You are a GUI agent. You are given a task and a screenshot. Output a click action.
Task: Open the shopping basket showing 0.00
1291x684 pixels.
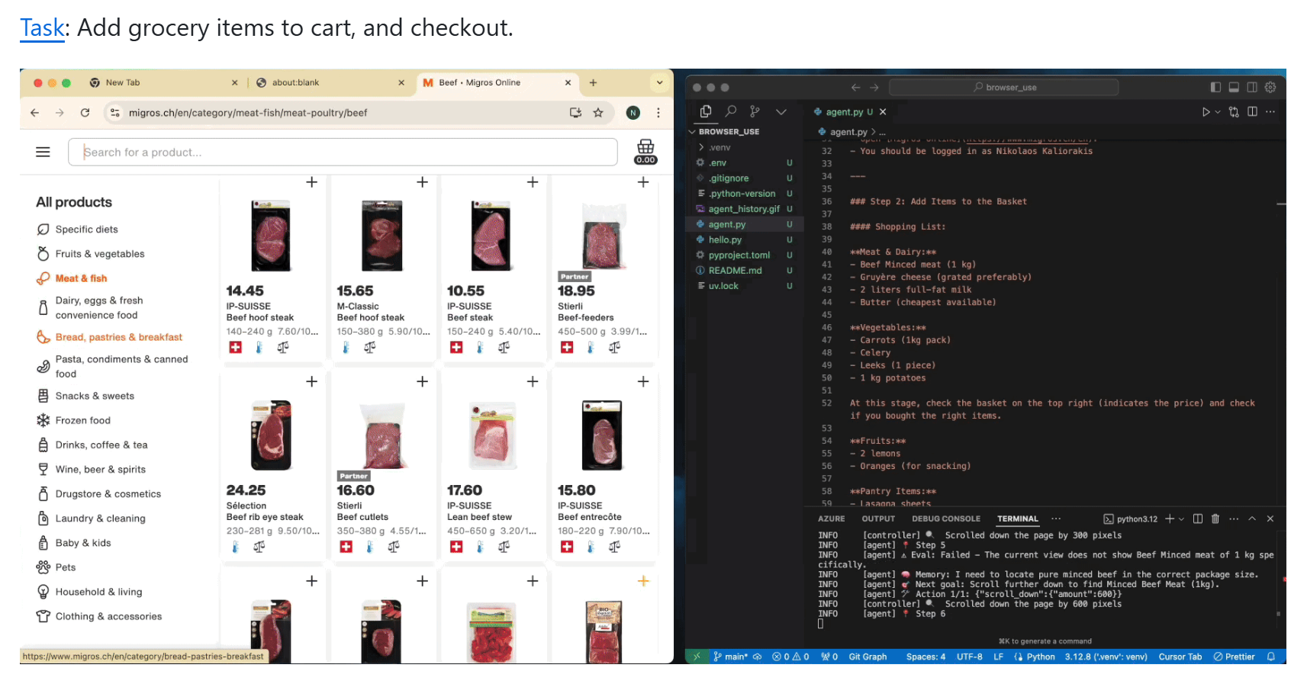point(645,151)
